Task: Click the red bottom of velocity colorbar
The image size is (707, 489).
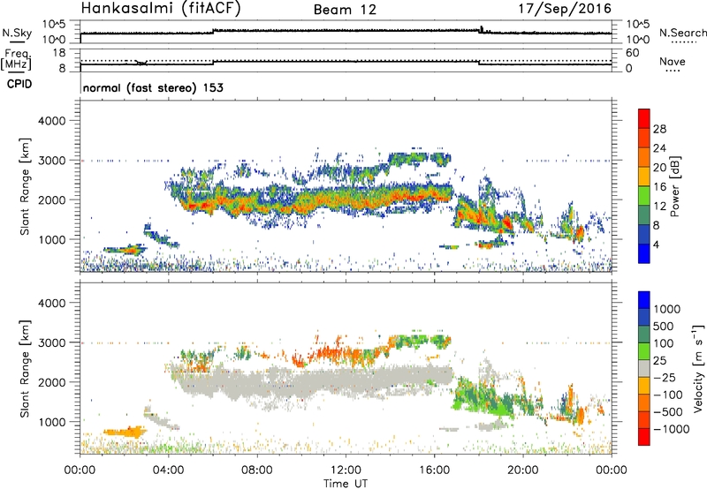Action: tap(644, 437)
